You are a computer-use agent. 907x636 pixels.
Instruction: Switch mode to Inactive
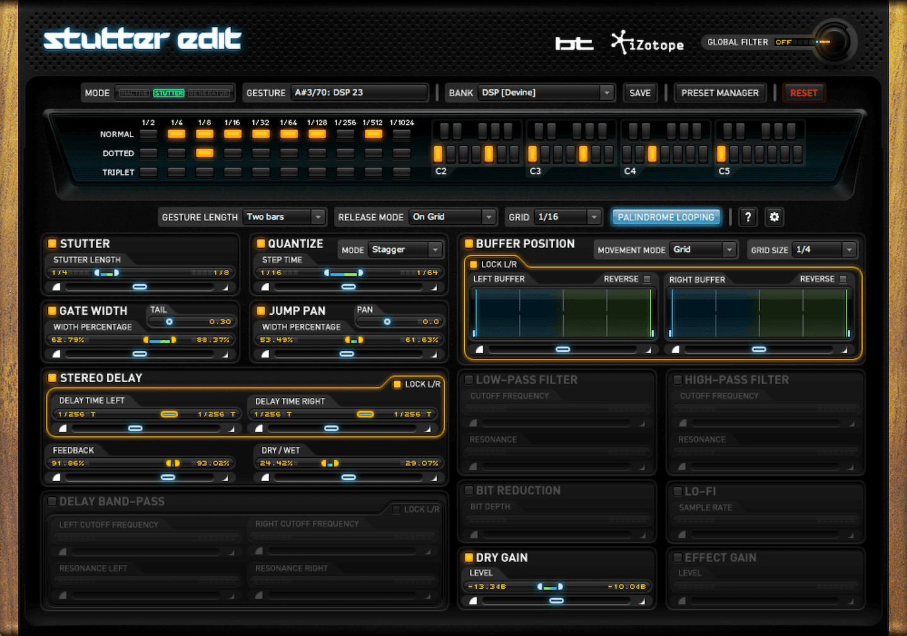click(134, 93)
